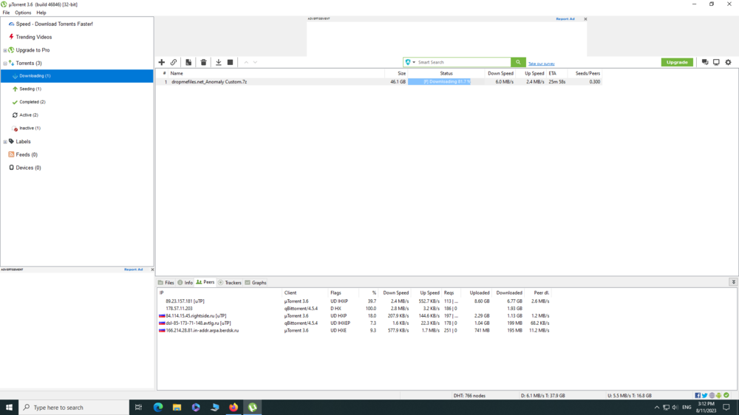The height and width of the screenshot is (415, 739).
Task: Click Report Ad link above top advertisement
Action: [x=565, y=19]
